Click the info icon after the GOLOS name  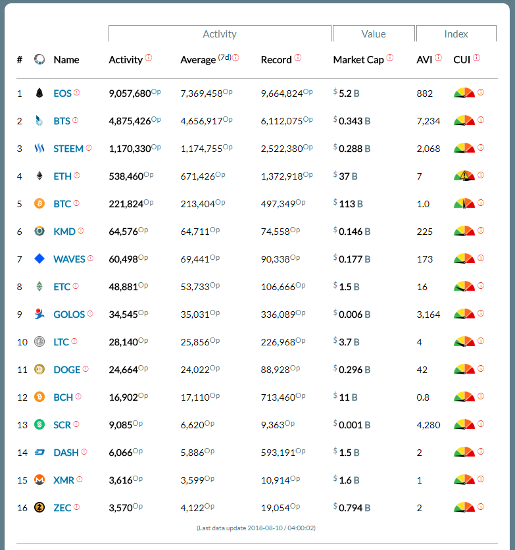(89, 314)
